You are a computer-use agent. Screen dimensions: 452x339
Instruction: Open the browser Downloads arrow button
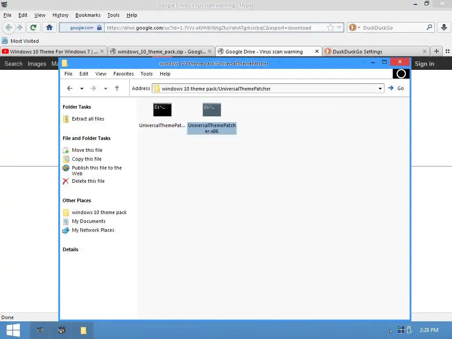tap(444, 27)
